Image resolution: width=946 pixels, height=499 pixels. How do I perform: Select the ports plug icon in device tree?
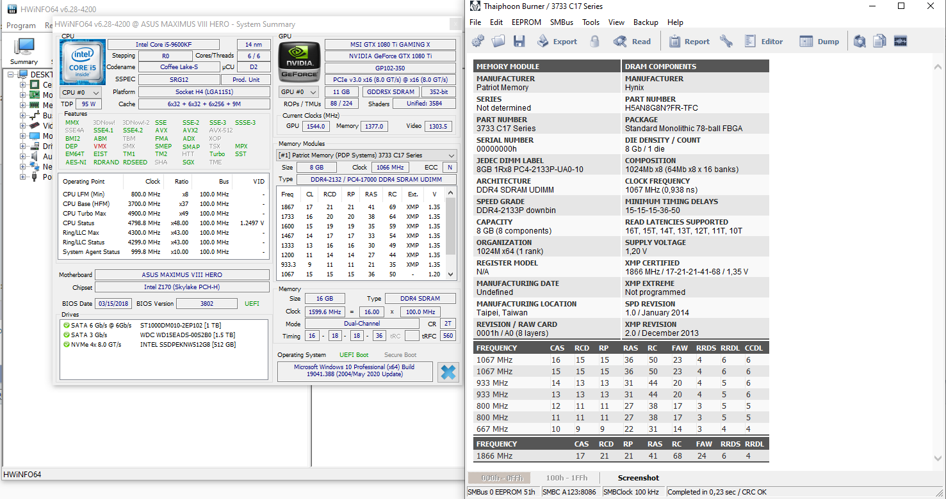coord(35,177)
